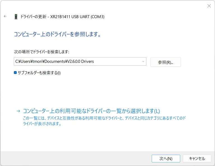The image size is (215, 166).
Task: Select コンピューター上の利用可能なドライバーの一覧から選択します link
Action: (x=91, y=111)
